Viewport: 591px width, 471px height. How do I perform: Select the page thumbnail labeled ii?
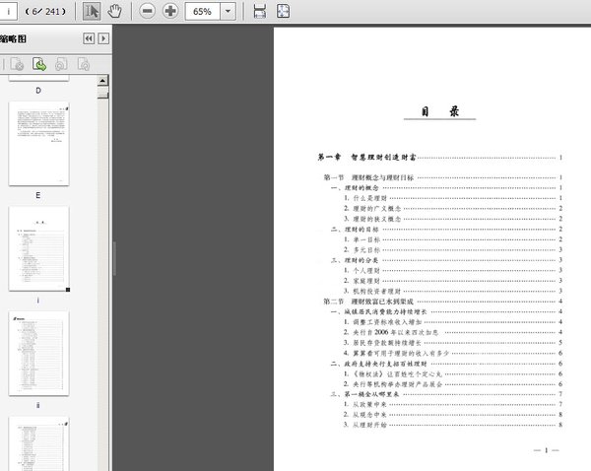click(38, 354)
